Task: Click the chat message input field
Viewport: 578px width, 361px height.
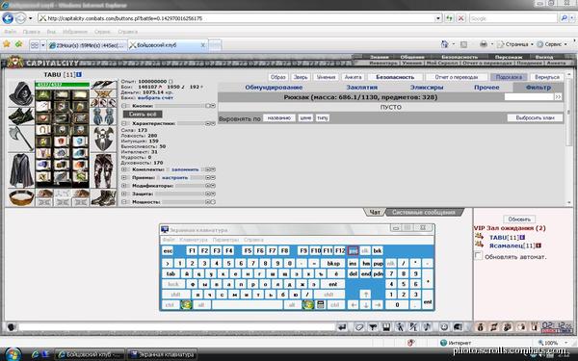Action: [177, 327]
